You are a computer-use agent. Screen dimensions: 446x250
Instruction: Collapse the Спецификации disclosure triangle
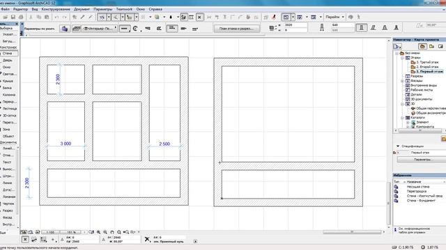[398, 146]
